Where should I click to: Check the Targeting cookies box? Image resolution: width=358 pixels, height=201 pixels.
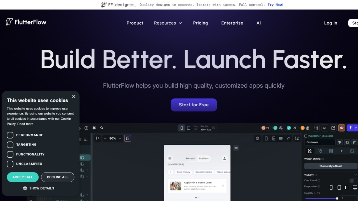(x=10, y=145)
